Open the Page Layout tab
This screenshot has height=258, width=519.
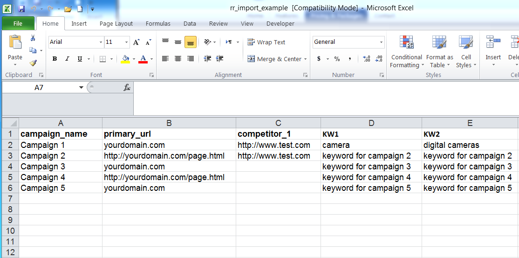click(116, 23)
